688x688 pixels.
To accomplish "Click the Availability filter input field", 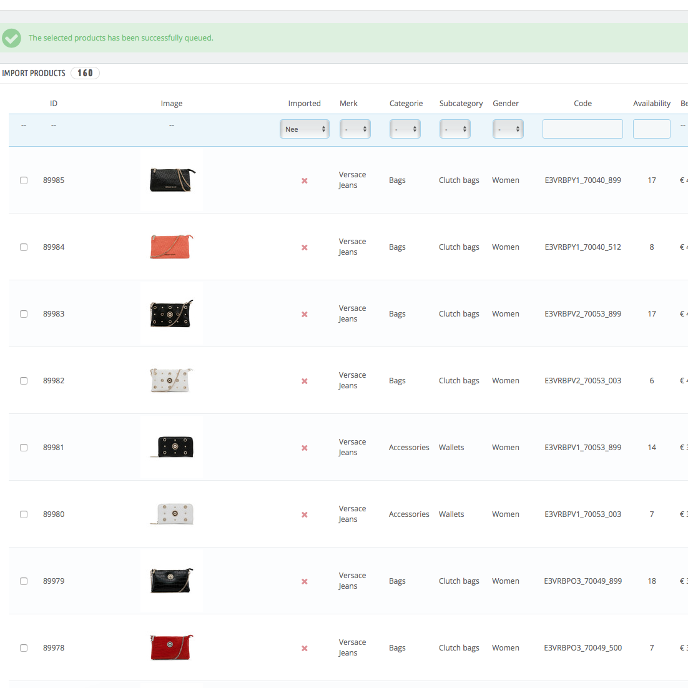I will pos(652,129).
